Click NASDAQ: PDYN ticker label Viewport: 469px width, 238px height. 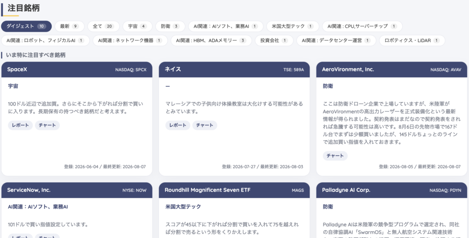(445, 190)
